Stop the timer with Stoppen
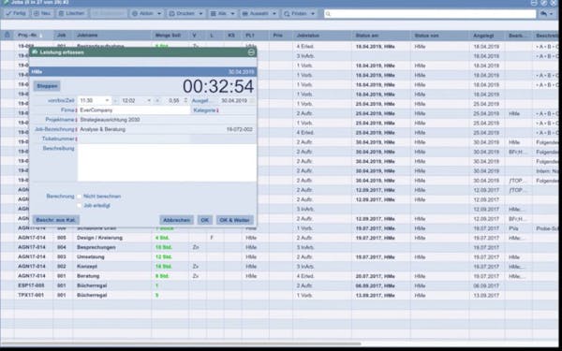The image size is (562, 351). tap(47, 86)
